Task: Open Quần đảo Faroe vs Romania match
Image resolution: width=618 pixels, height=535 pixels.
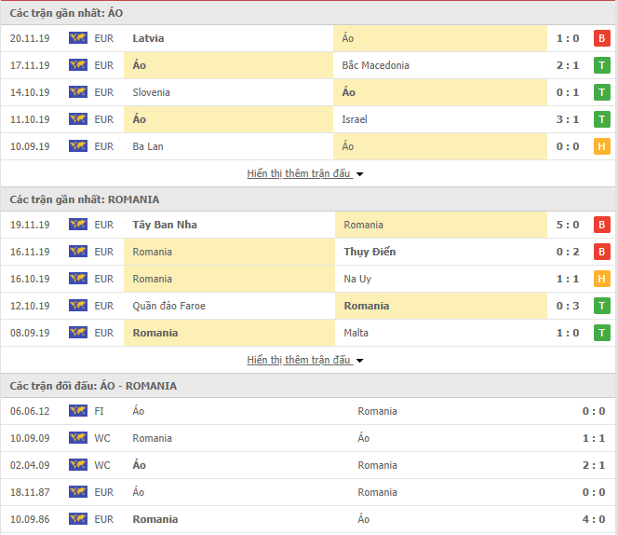Action: (309, 306)
